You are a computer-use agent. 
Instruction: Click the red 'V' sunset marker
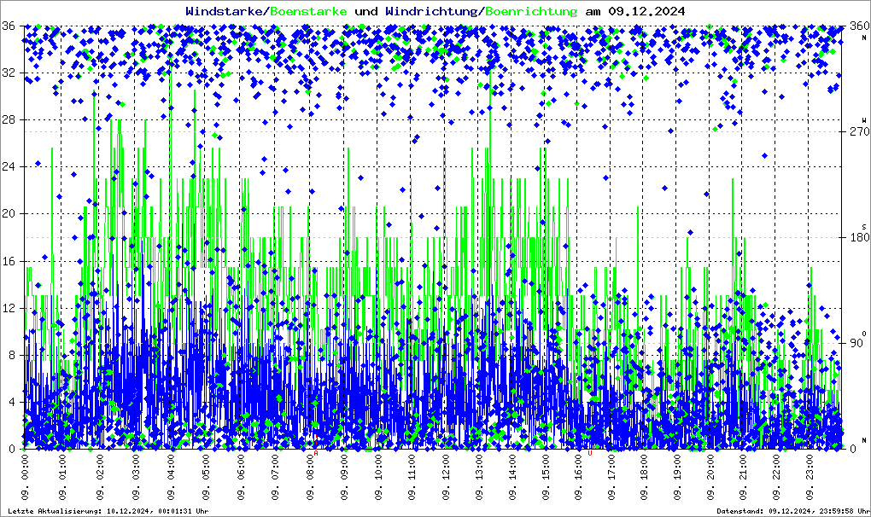point(590,453)
